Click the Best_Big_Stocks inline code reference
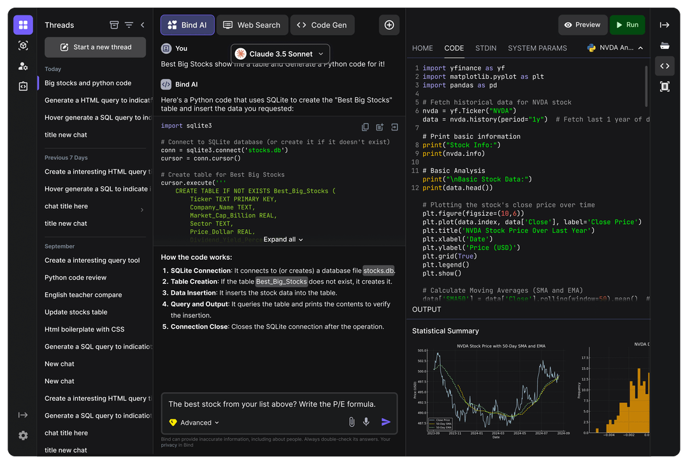The width and height of the screenshot is (688, 464). point(282,281)
